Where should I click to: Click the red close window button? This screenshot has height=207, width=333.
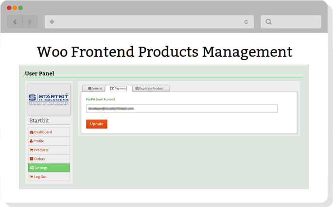[9, 8]
